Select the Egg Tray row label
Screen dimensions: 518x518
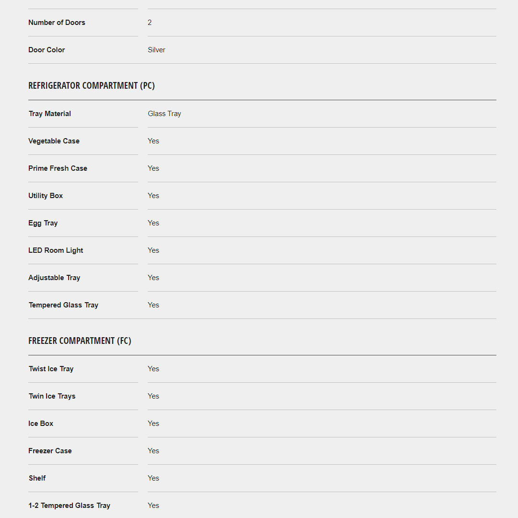coord(43,223)
